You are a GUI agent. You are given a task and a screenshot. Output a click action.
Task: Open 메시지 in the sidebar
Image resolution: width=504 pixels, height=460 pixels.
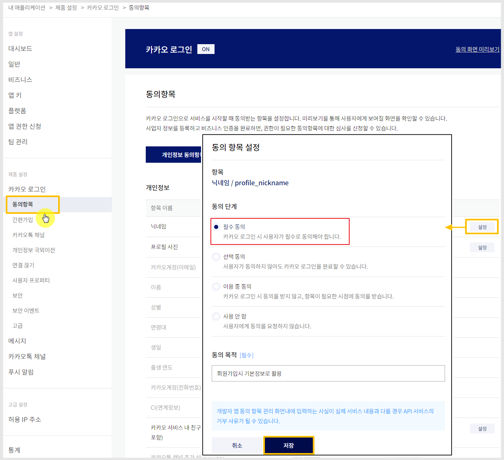pyautogui.click(x=17, y=341)
